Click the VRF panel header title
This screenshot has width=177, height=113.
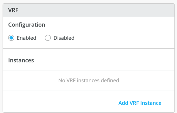click(x=13, y=10)
